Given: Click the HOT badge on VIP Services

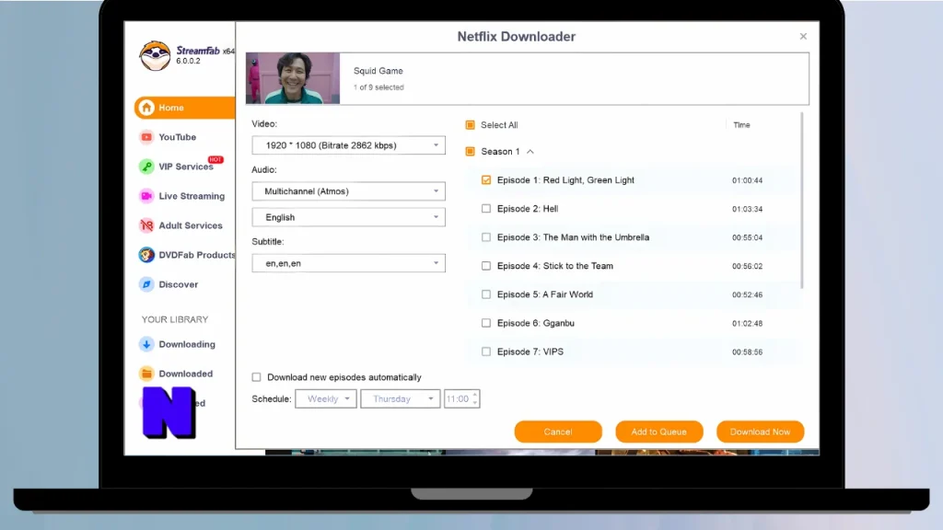Looking at the screenshot, I should [215, 159].
